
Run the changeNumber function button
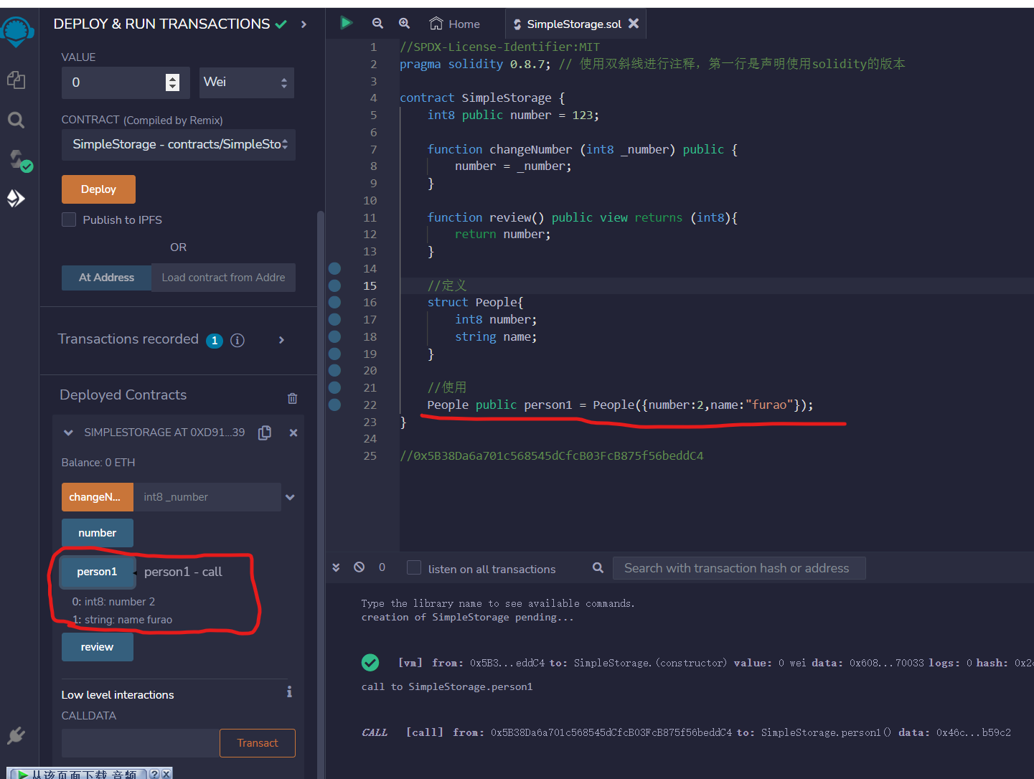pos(98,497)
